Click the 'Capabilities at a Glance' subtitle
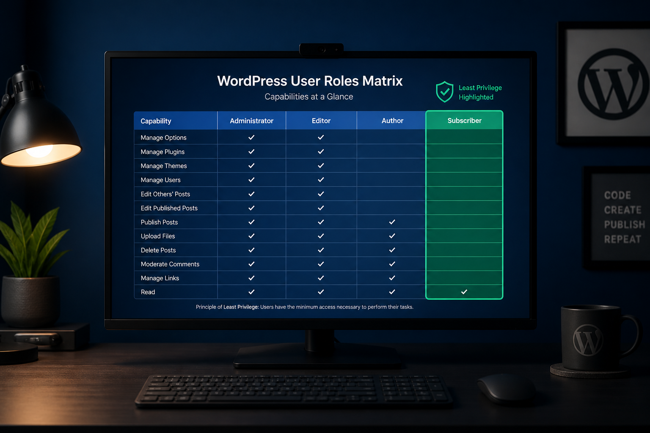The image size is (650, 433). tap(309, 97)
